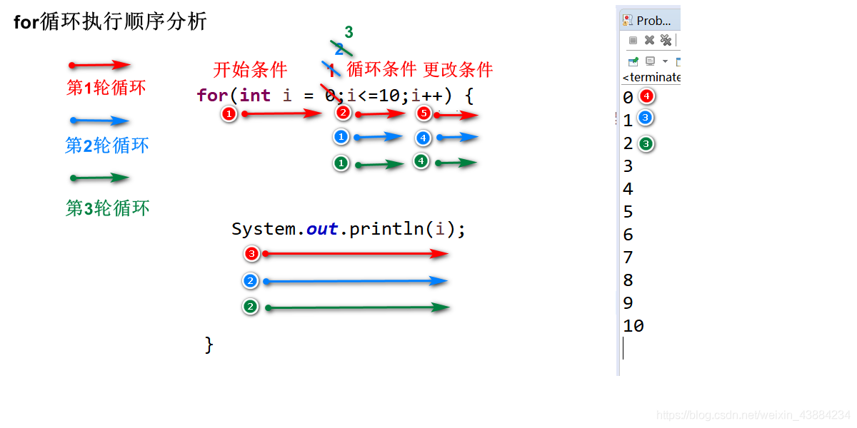This screenshot has width=857, height=428.
Task: Click the '第3轮循环' legend label
Action: coord(107,208)
